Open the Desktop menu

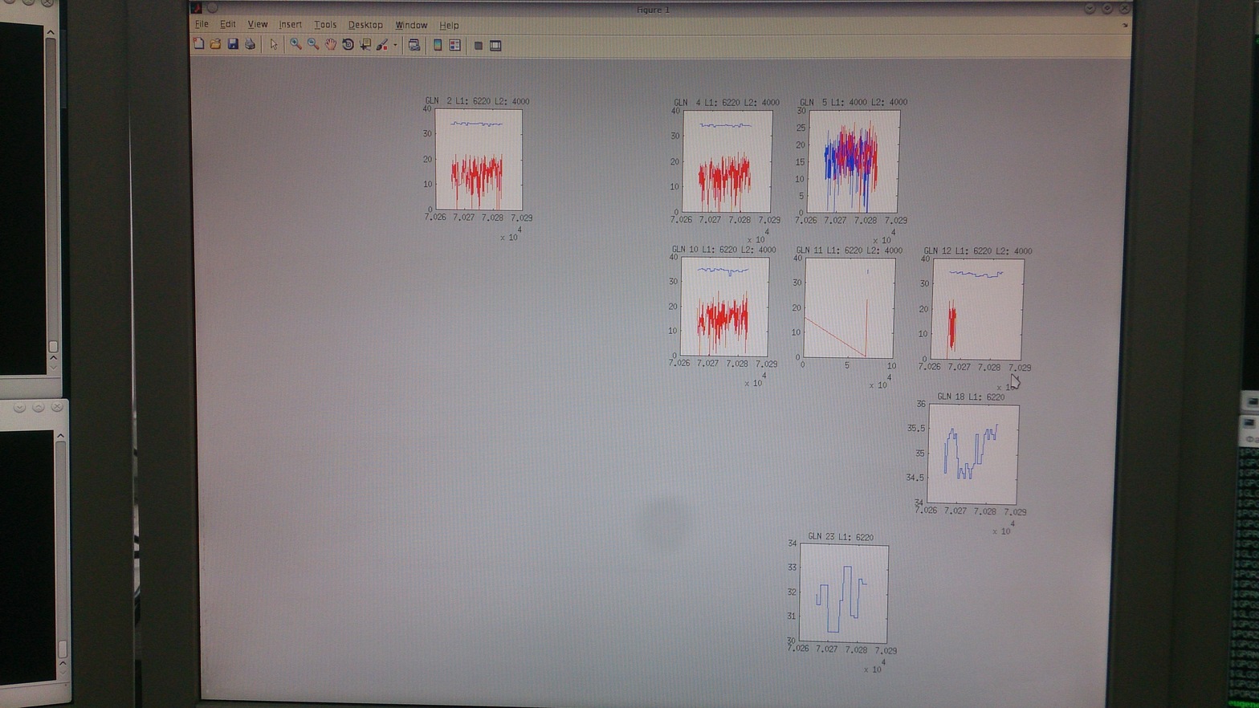(x=365, y=25)
